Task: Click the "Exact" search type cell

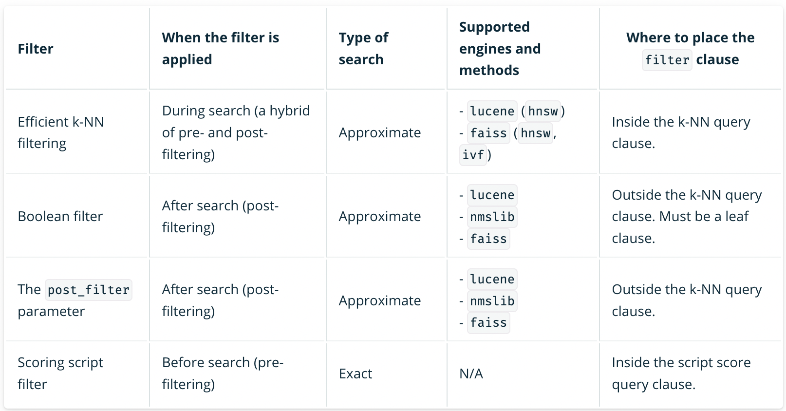Action: click(356, 374)
